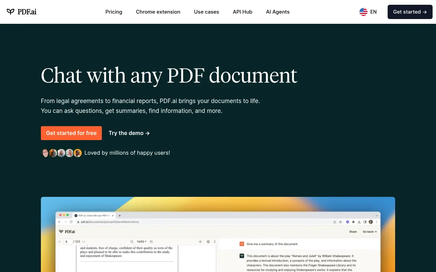Click the zoom-out magnifier in the PDF viewer
Image resolution: width=436 pixels, height=272 pixels.
tap(132, 241)
